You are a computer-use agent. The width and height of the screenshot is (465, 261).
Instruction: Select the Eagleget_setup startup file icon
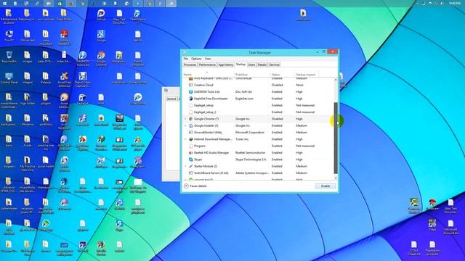click(x=190, y=105)
